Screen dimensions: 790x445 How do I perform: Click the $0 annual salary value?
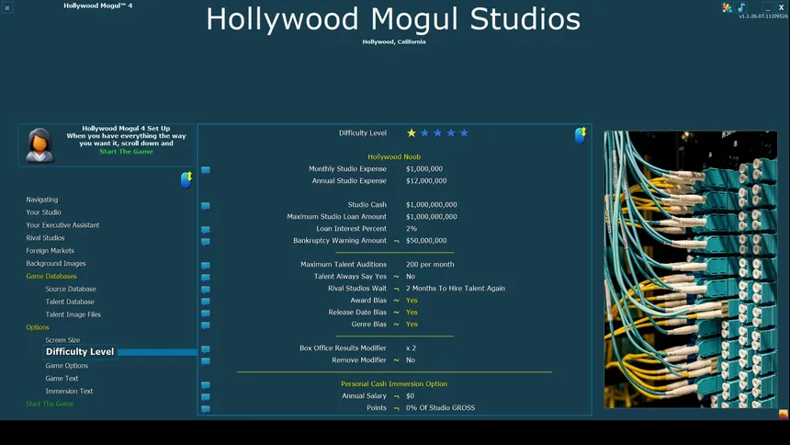410,396
